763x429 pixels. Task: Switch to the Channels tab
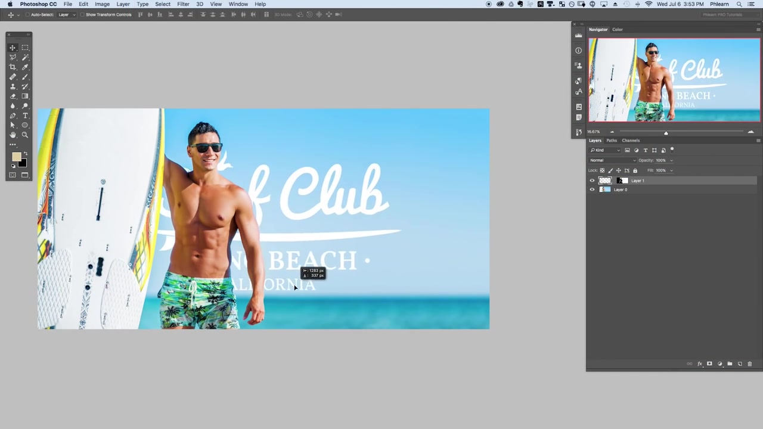click(x=631, y=140)
